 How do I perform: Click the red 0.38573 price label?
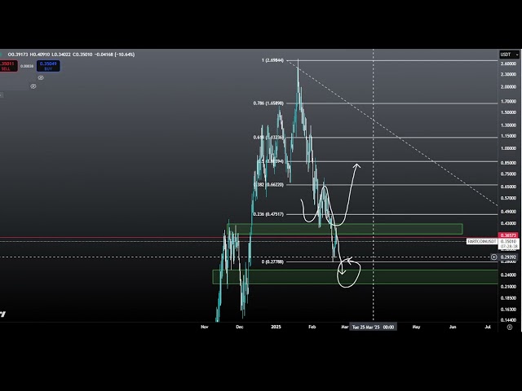click(507, 235)
